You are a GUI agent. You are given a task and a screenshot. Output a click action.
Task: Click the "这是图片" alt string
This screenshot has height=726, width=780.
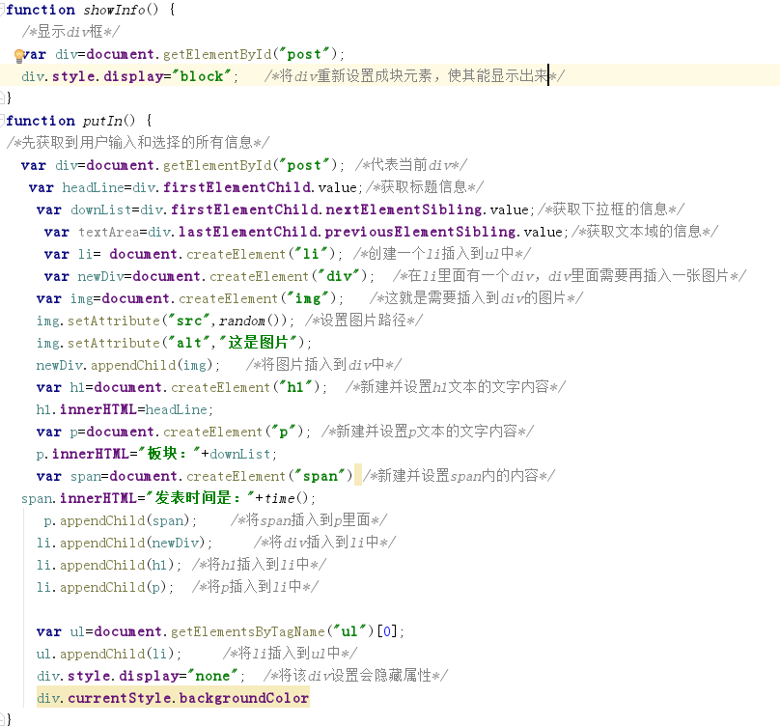coord(258,343)
